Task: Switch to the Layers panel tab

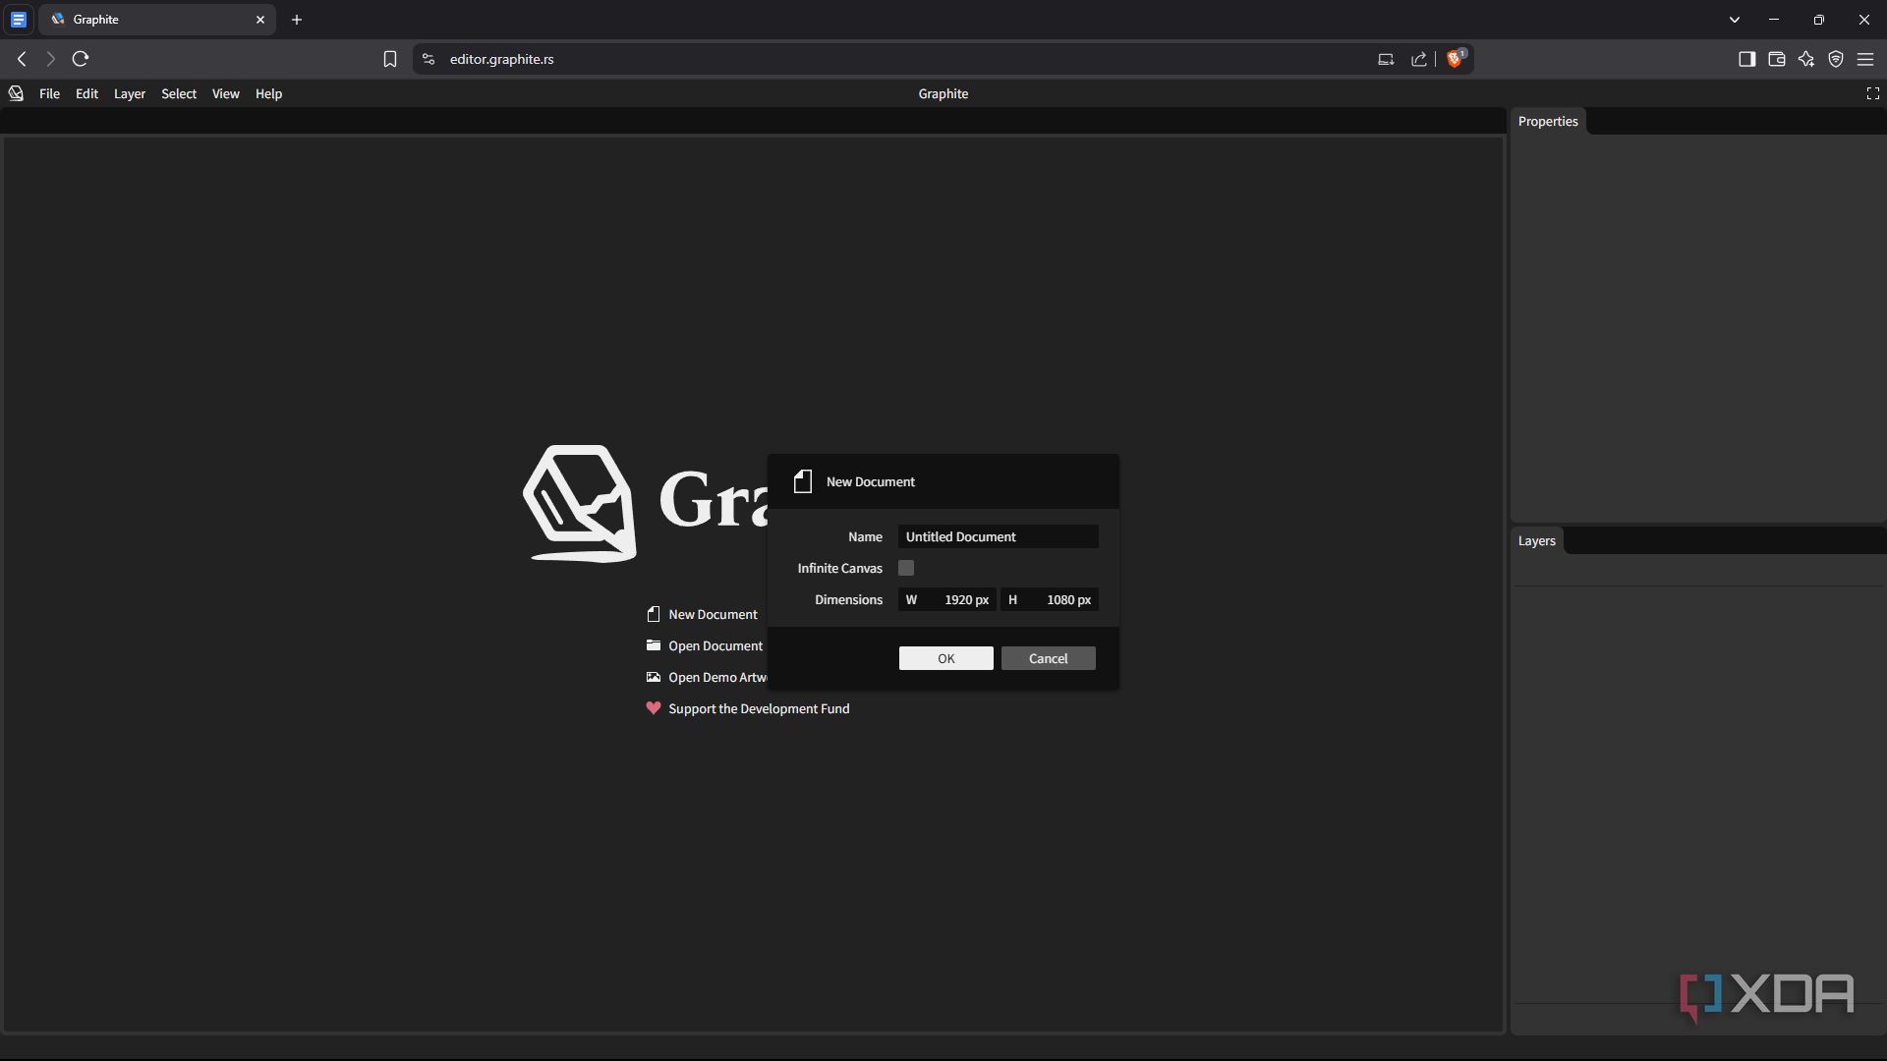Action: point(1536,540)
